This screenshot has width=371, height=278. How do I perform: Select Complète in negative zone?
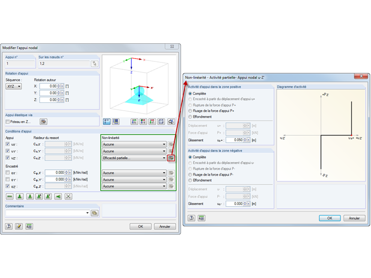coord(190,157)
